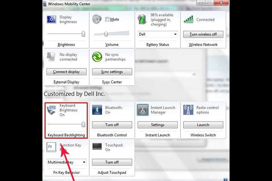Click the Instant Launch label
This screenshot has width=272, height=181.
click(157, 135)
